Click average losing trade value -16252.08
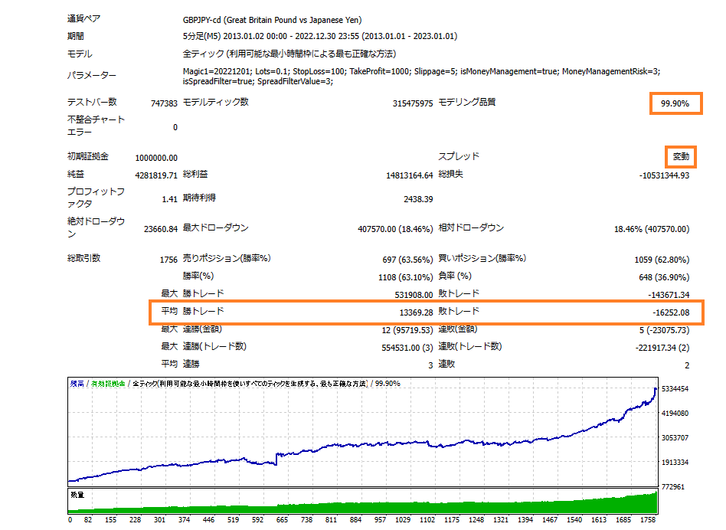The height and width of the screenshot is (530, 726). coord(671,312)
